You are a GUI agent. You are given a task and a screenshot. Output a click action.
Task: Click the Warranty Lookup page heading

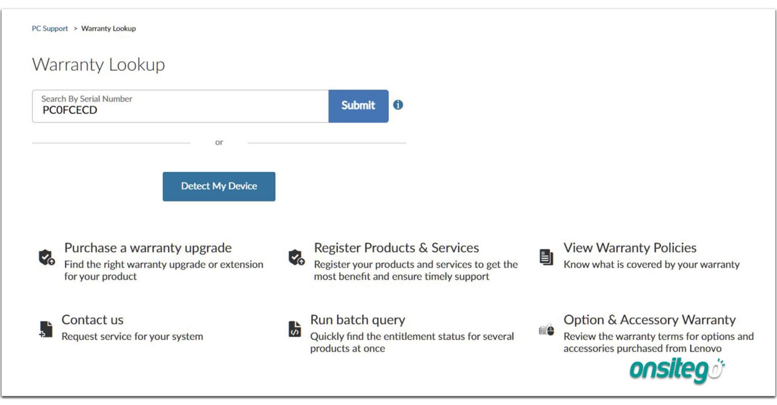pos(98,65)
